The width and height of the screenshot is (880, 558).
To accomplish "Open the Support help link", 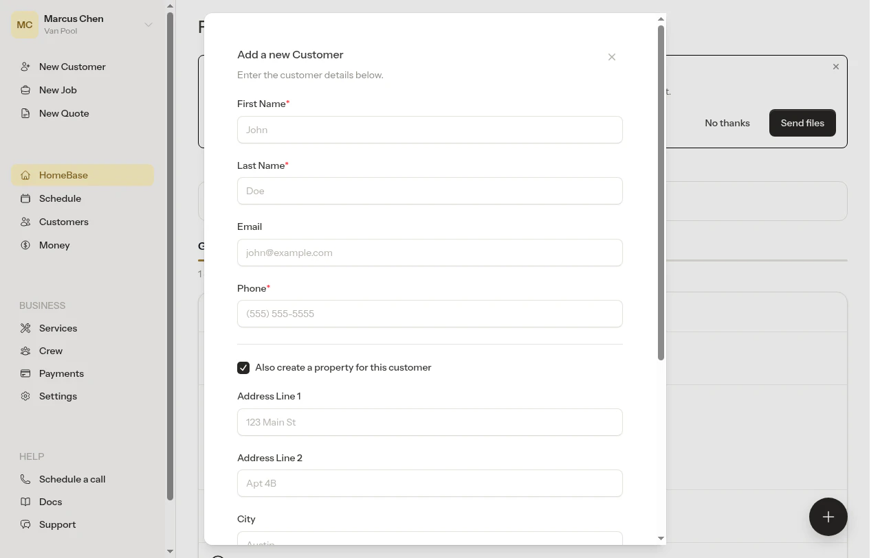I will pos(82,524).
